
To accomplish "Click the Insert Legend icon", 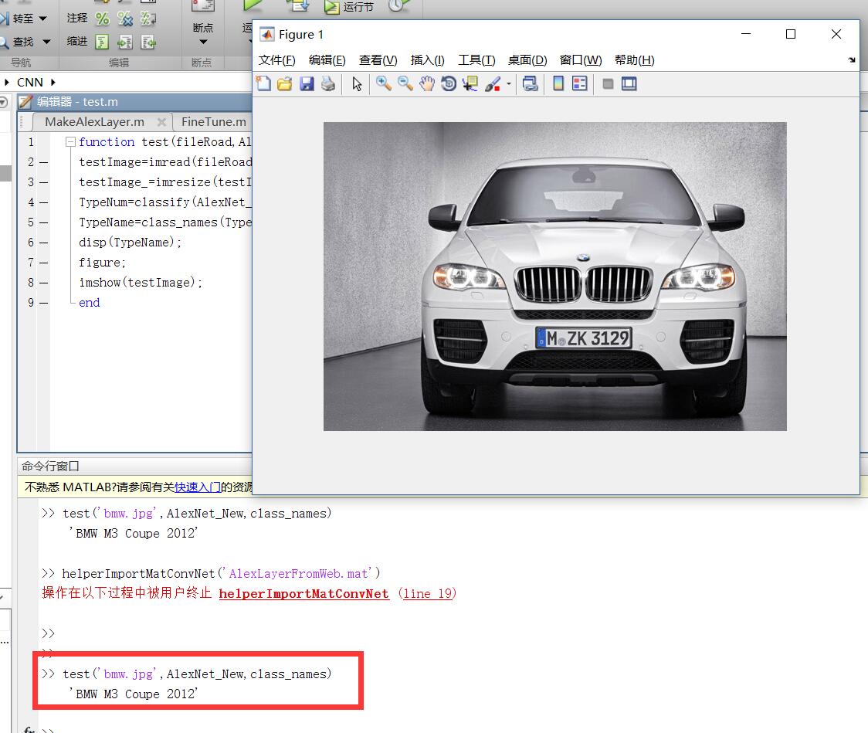I will 580,83.
